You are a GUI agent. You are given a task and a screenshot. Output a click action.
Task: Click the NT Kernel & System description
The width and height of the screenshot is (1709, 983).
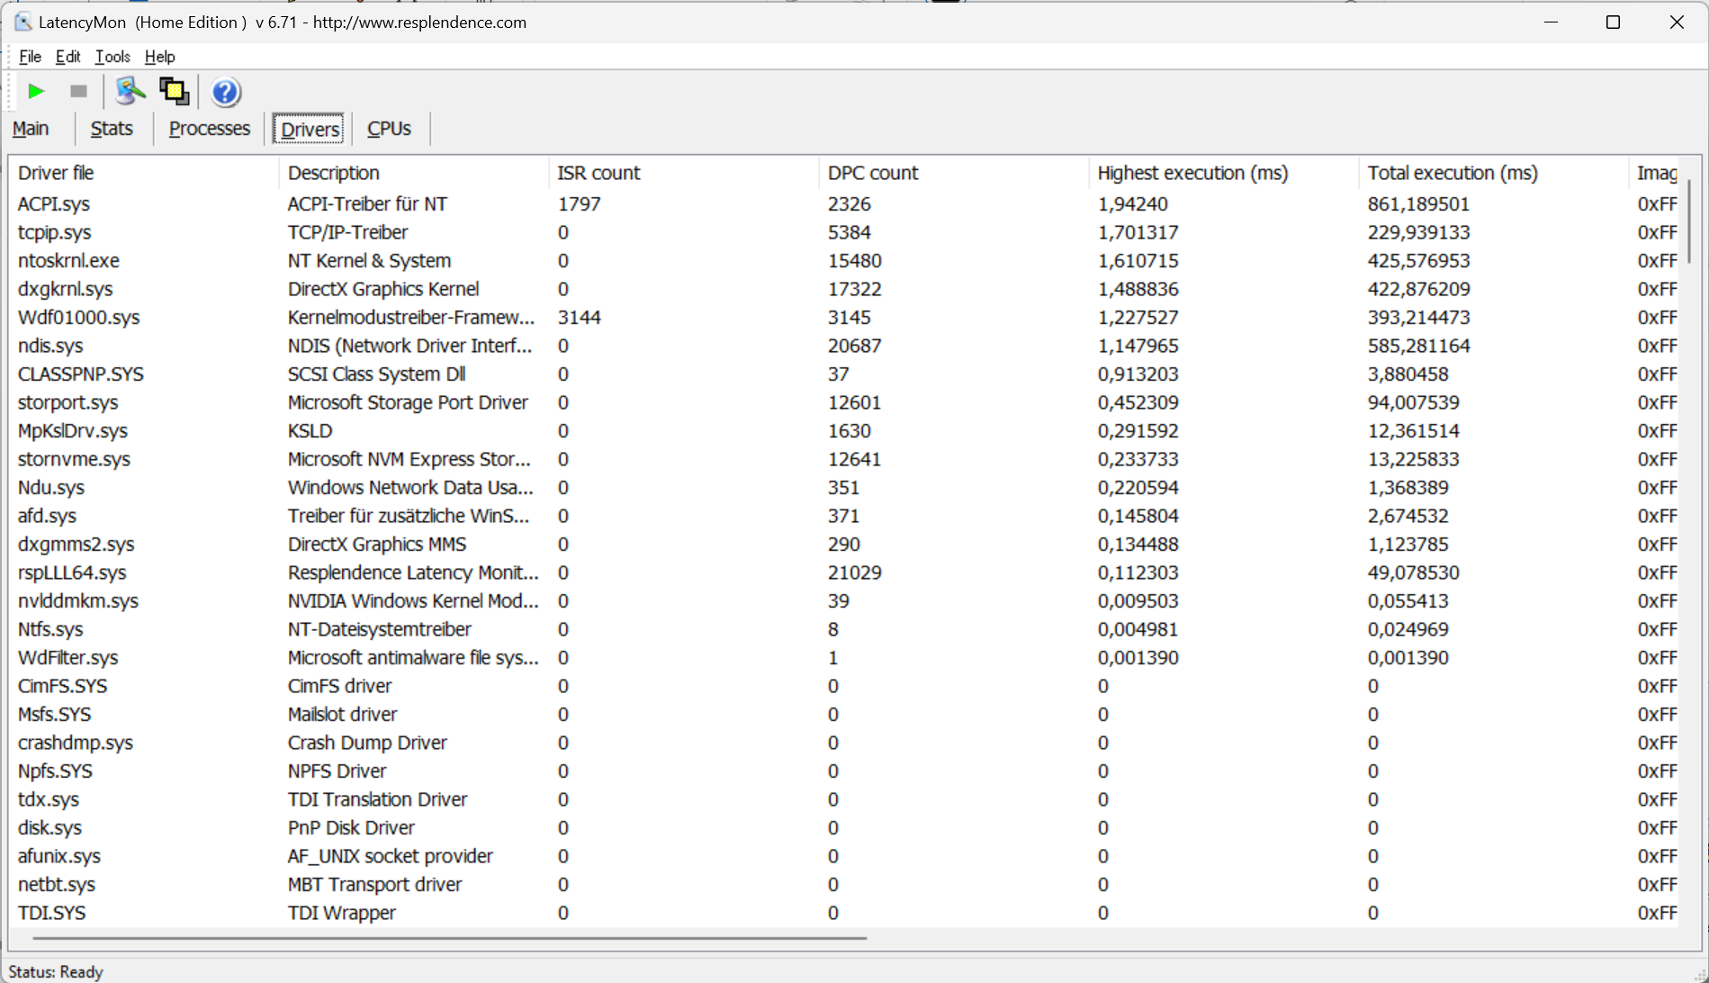tap(369, 261)
